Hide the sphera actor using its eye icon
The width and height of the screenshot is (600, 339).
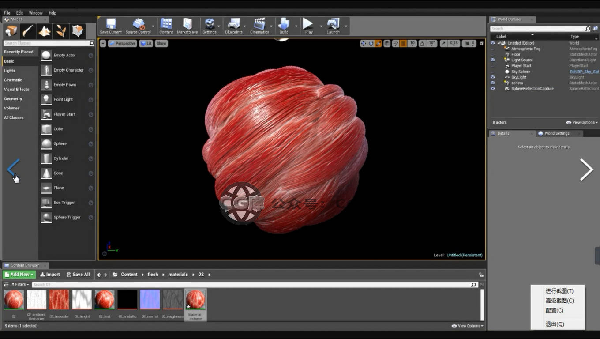(x=493, y=83)
